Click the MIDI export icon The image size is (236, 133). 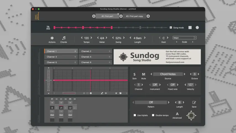point(48,27)
